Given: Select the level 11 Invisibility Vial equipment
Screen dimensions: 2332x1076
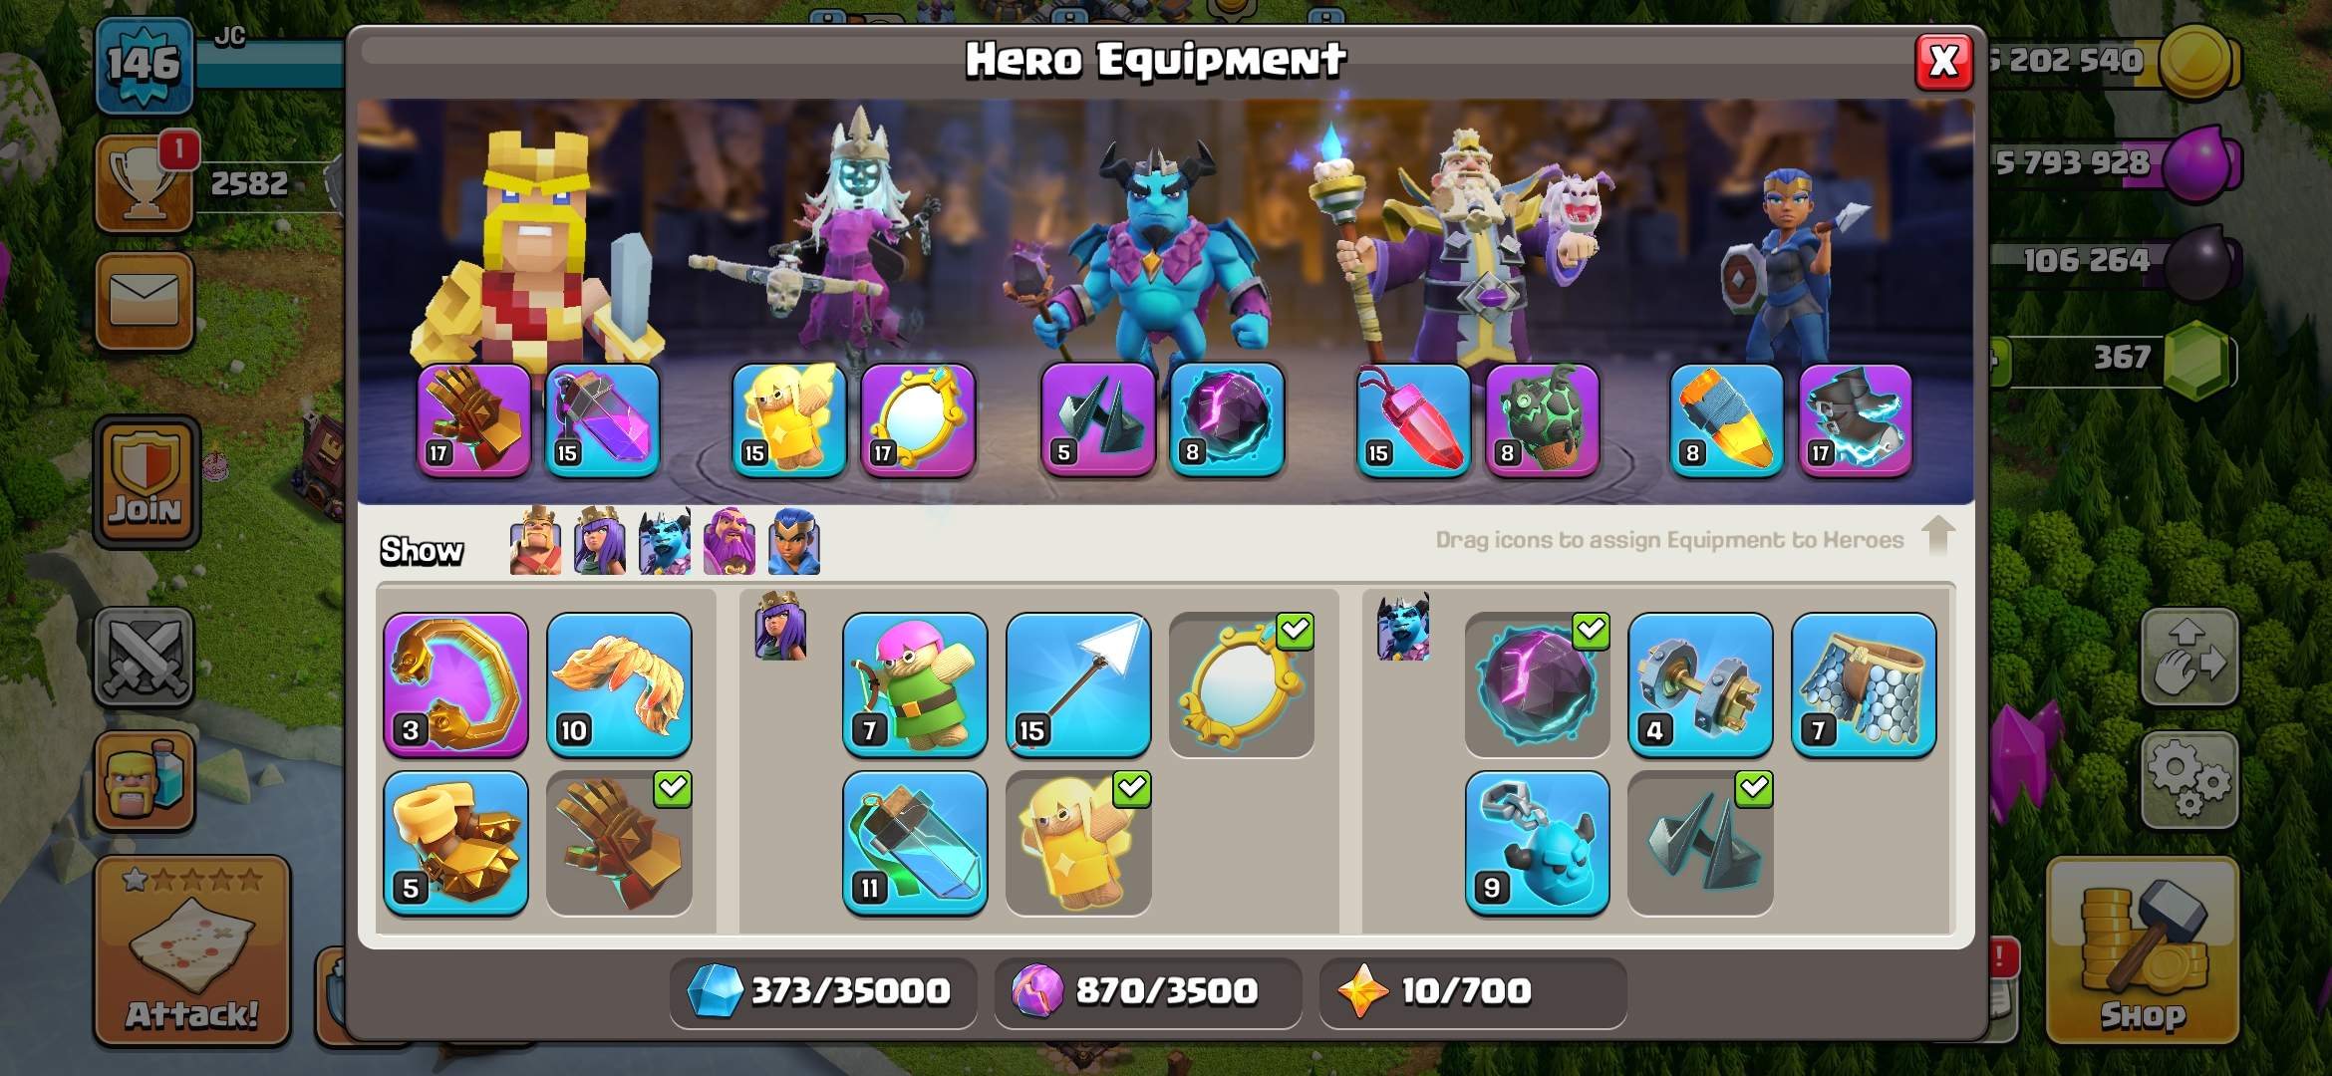Looking at the screenshot, I should click(915, 843).
